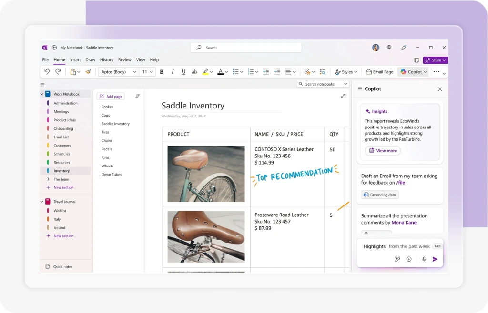The height and width of the screenshot is (313, 488).
Task: Open highlight color dropdown arrow
Action: tap(211, 72)
